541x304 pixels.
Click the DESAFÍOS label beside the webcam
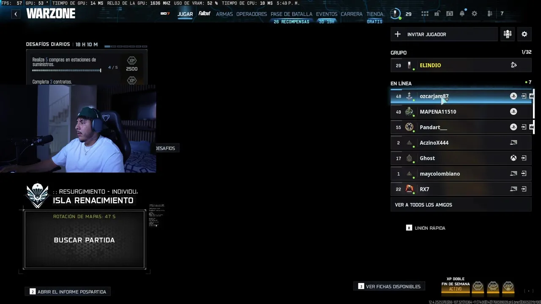(x=165, y=148)
